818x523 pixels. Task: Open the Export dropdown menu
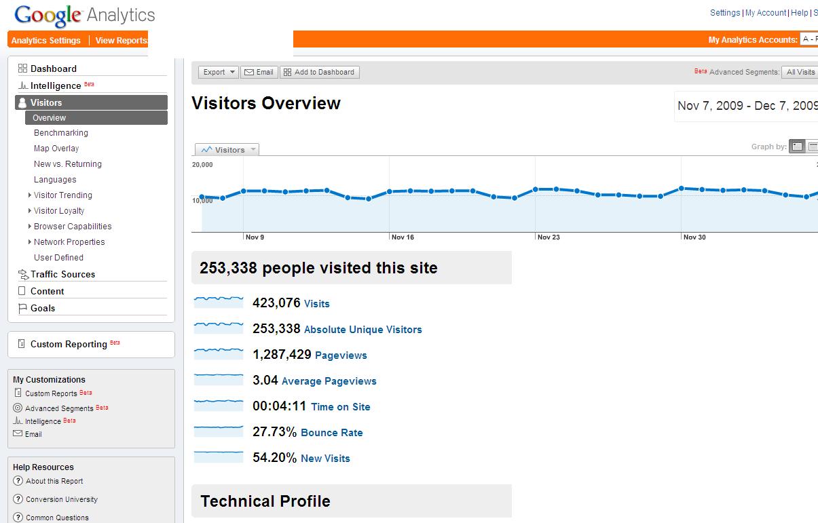[218, 72]
